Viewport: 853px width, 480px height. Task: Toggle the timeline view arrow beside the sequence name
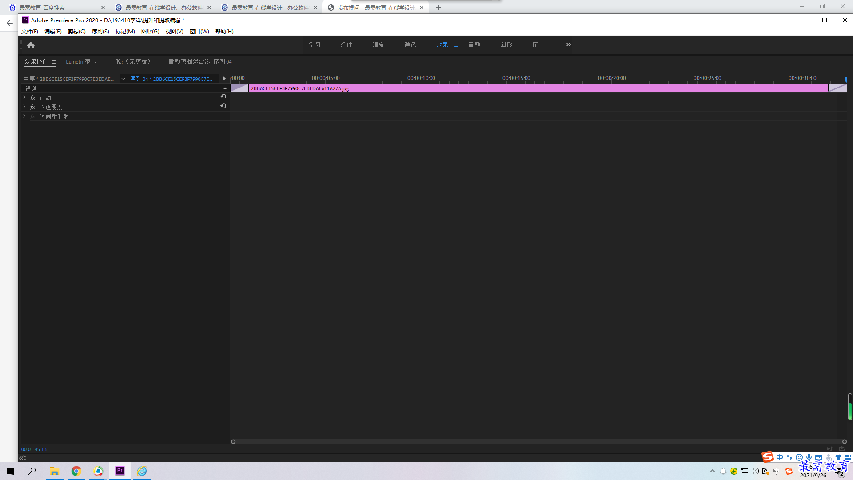(x=224, y=79)
